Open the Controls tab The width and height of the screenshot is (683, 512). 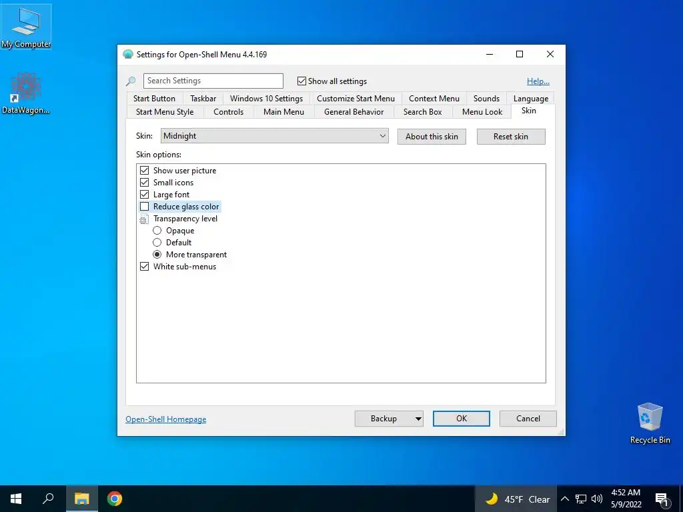[228, 112]
